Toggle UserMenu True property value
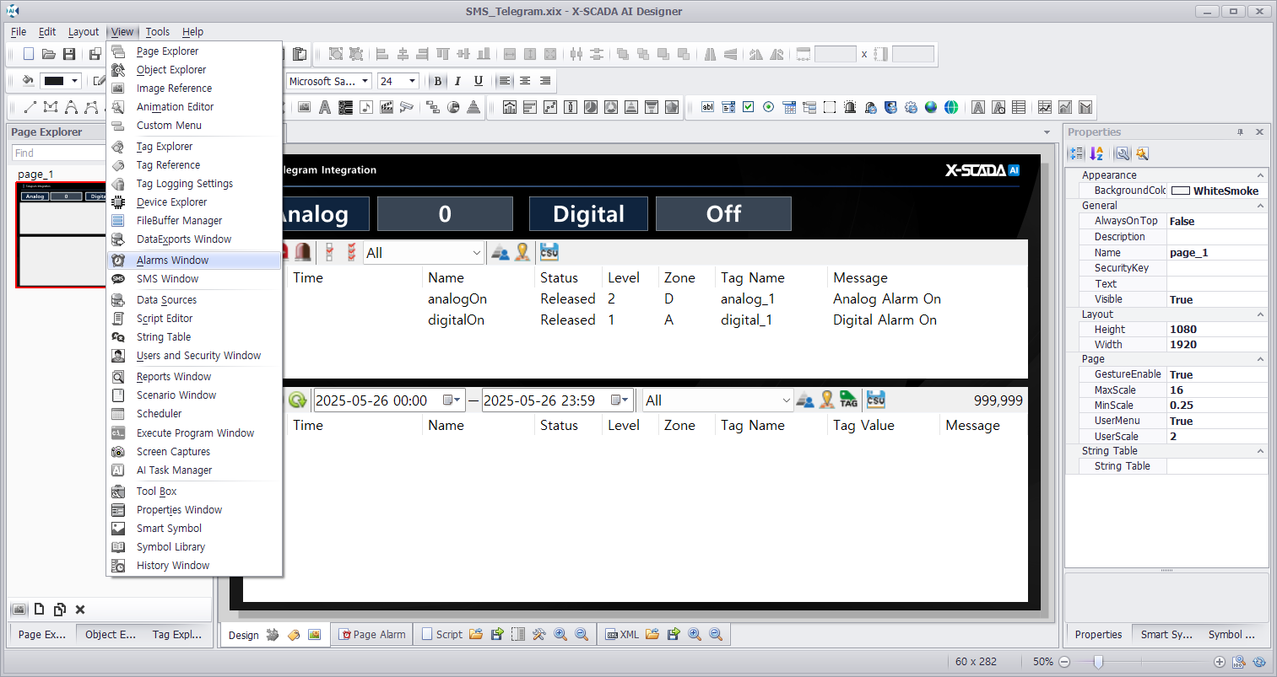 tap(1217, 421)
